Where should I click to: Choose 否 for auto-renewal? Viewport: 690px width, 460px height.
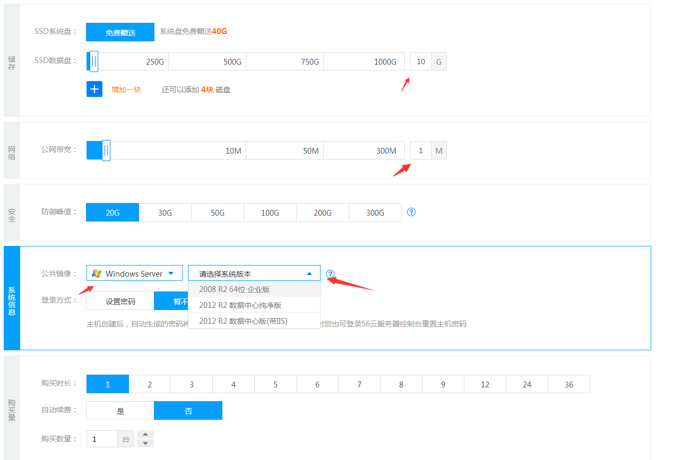(x=188, y=411)
